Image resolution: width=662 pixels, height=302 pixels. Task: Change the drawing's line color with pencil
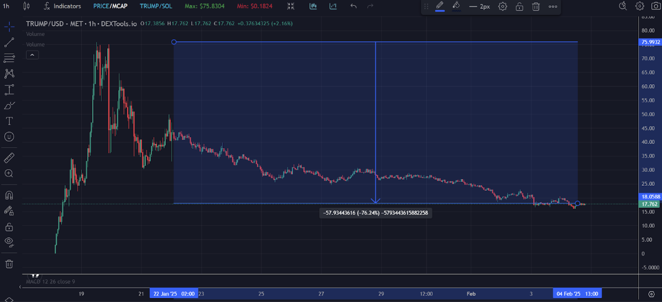440,6
